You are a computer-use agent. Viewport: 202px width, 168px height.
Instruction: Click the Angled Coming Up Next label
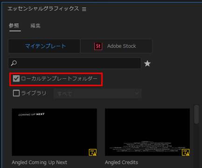(x=40, y=162)
